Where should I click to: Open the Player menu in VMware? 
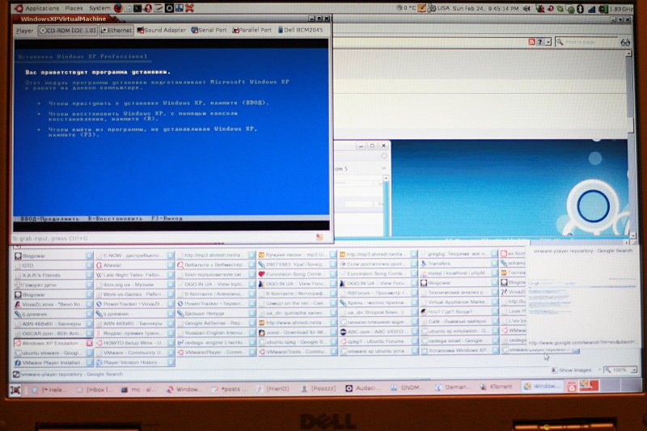click(24, 31)
